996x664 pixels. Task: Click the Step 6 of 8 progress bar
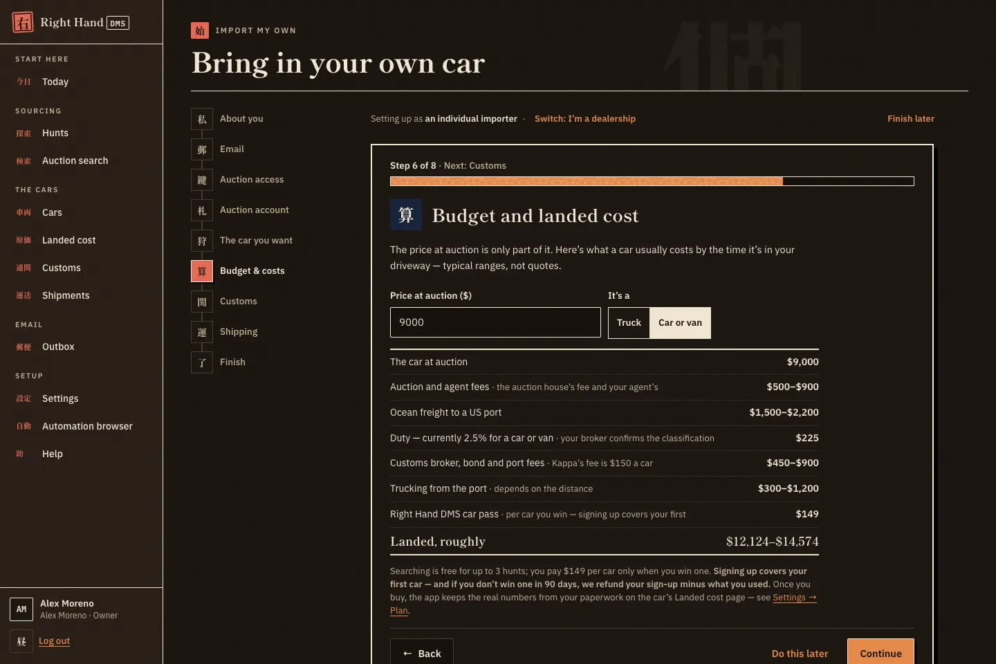(652, 181)
